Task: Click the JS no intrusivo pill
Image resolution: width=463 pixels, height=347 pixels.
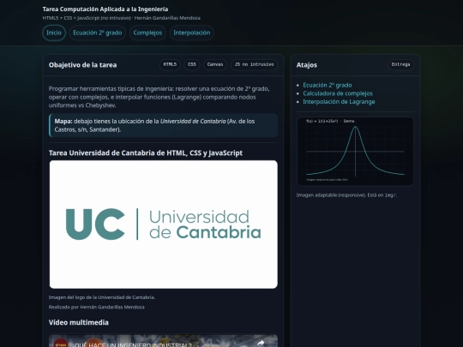Action: click(254, 64)
